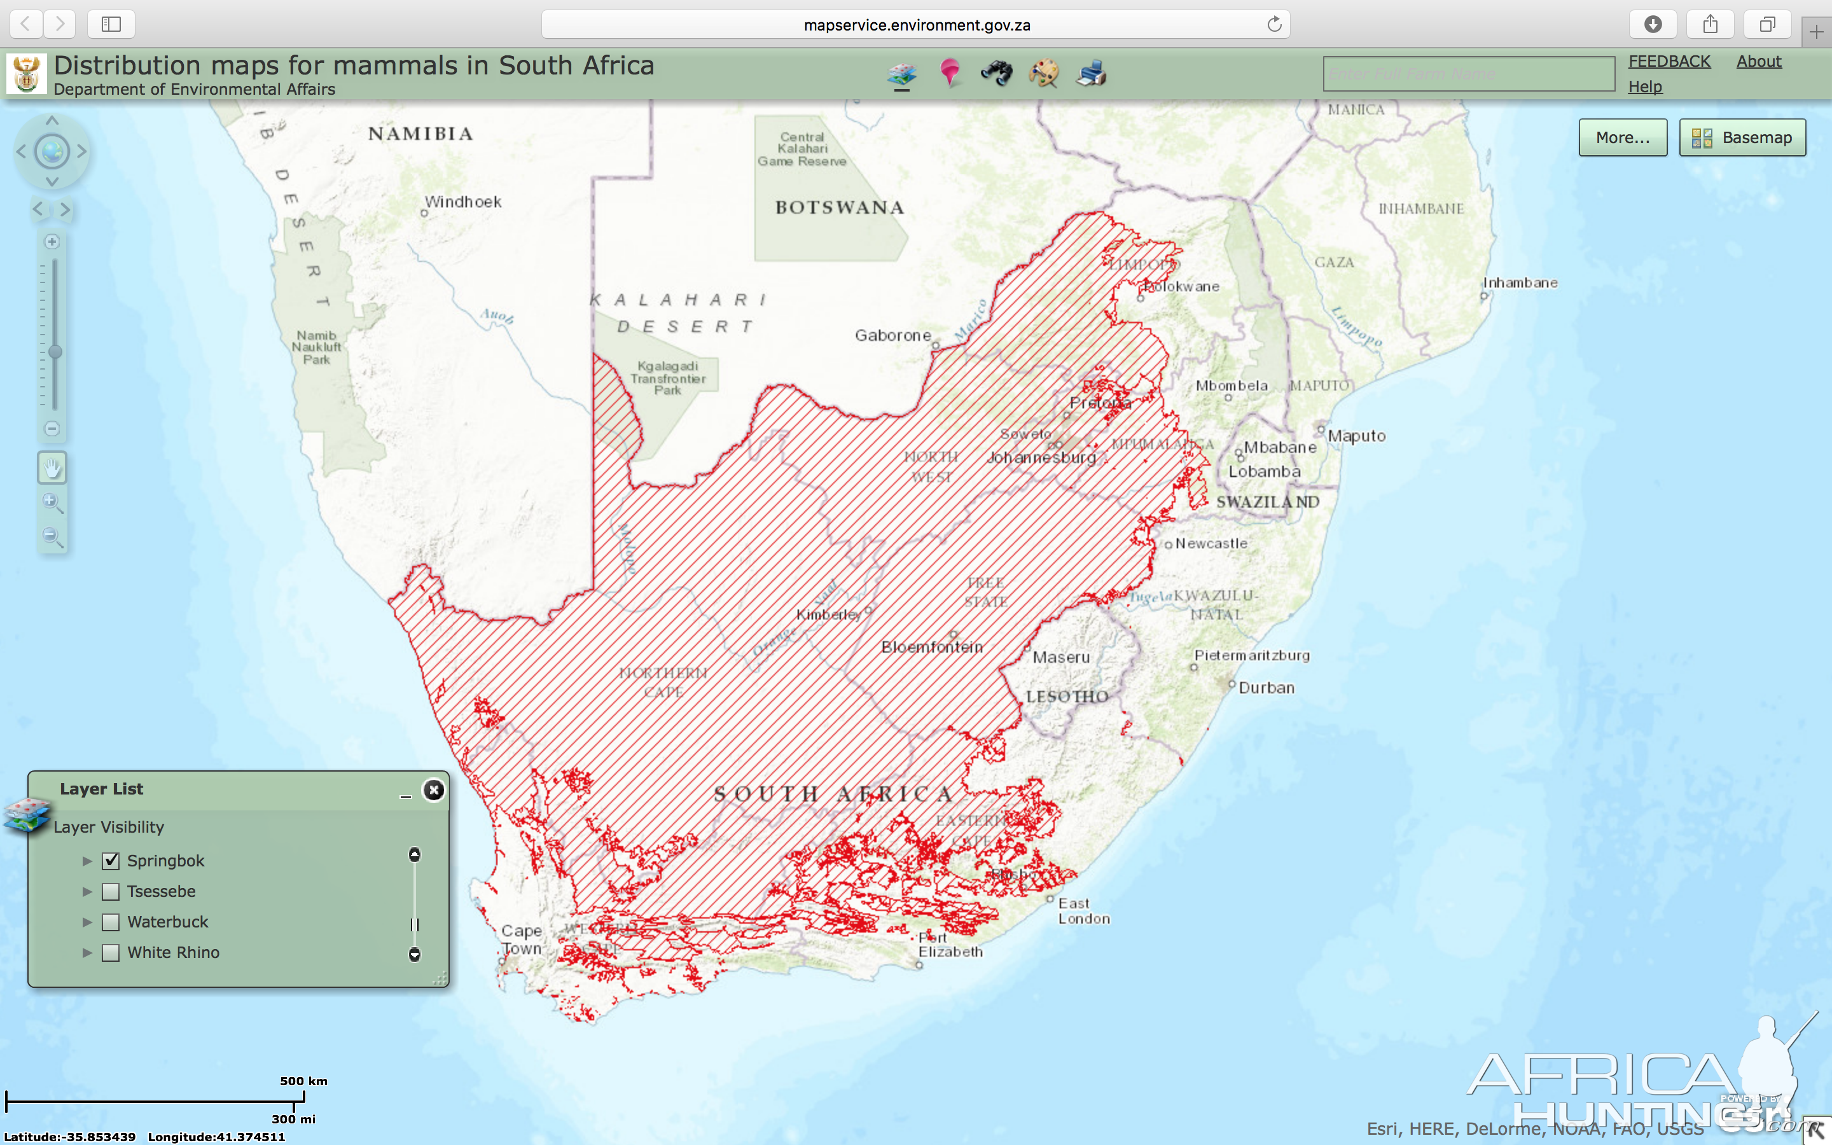
Task: Enable the Waterbuck layer checkbox
Action: click(111, 922)
